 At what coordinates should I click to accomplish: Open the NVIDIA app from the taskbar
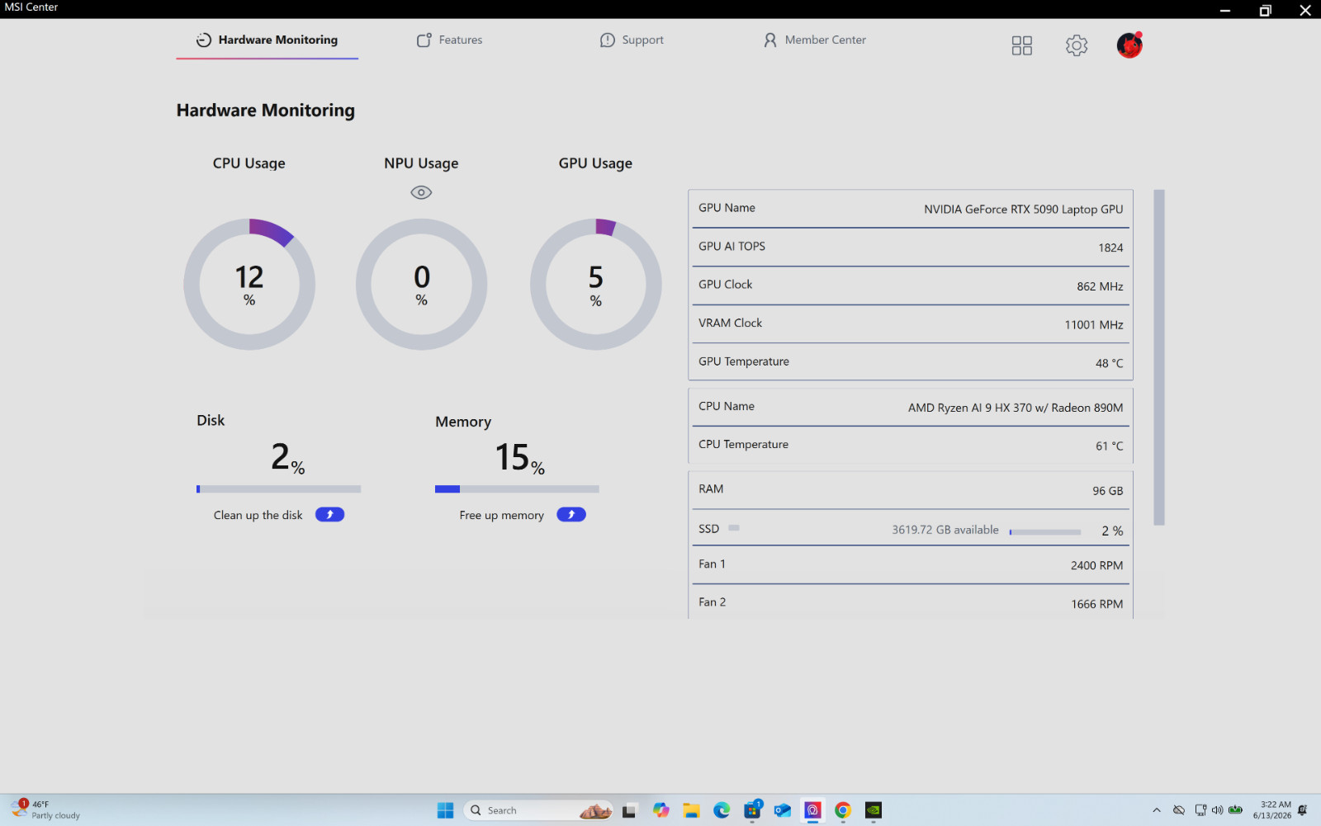(x=874, y=810)
